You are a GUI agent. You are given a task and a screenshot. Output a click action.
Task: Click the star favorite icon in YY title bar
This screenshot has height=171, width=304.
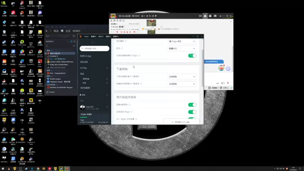pyautogui.click(x=147, y=16)
